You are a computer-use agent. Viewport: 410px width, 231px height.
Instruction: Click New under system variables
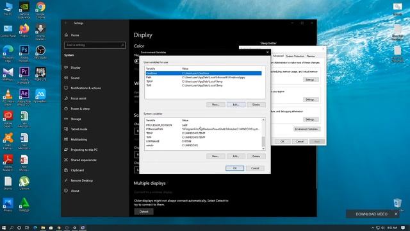click(216, 157)
